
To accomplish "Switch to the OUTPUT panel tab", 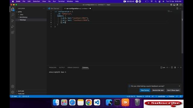I will pyautogui.click(x=62, y=67).
